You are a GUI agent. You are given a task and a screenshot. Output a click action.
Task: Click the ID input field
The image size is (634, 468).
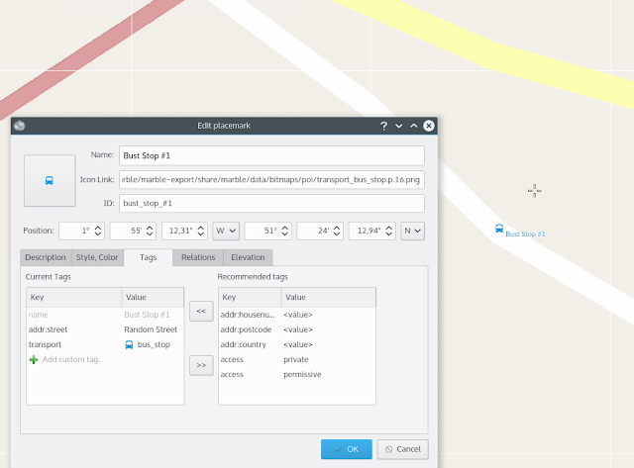point(271,204)
